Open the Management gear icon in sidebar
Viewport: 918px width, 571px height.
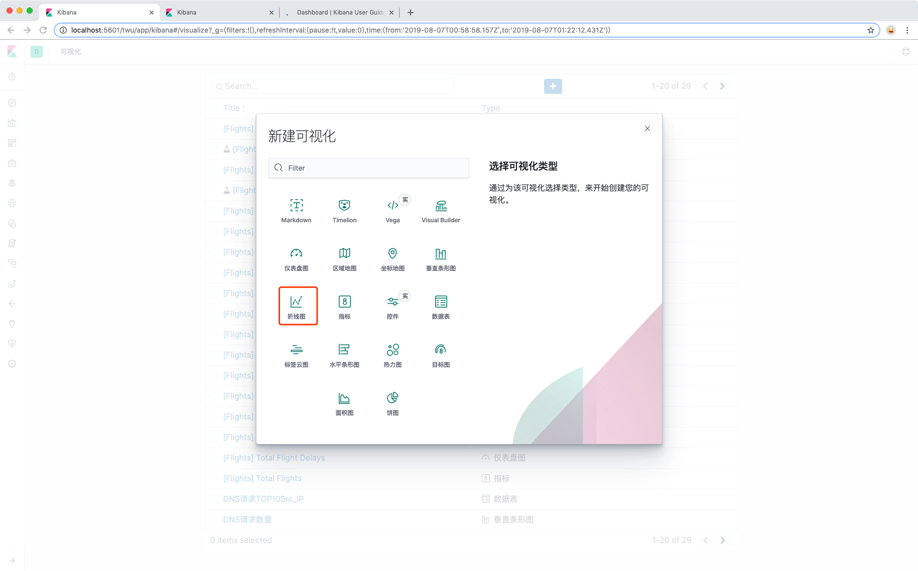[12, 364]
